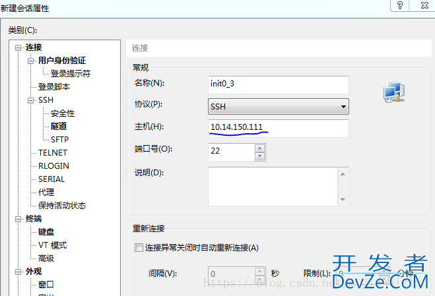The height and width of the screenshot is (296, 435).
Task: Collapse the 外观 tree node
Action: coord(18,272)
